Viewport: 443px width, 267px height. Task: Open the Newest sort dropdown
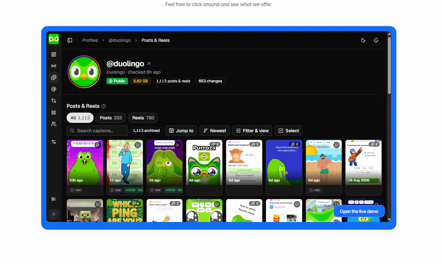215,131
